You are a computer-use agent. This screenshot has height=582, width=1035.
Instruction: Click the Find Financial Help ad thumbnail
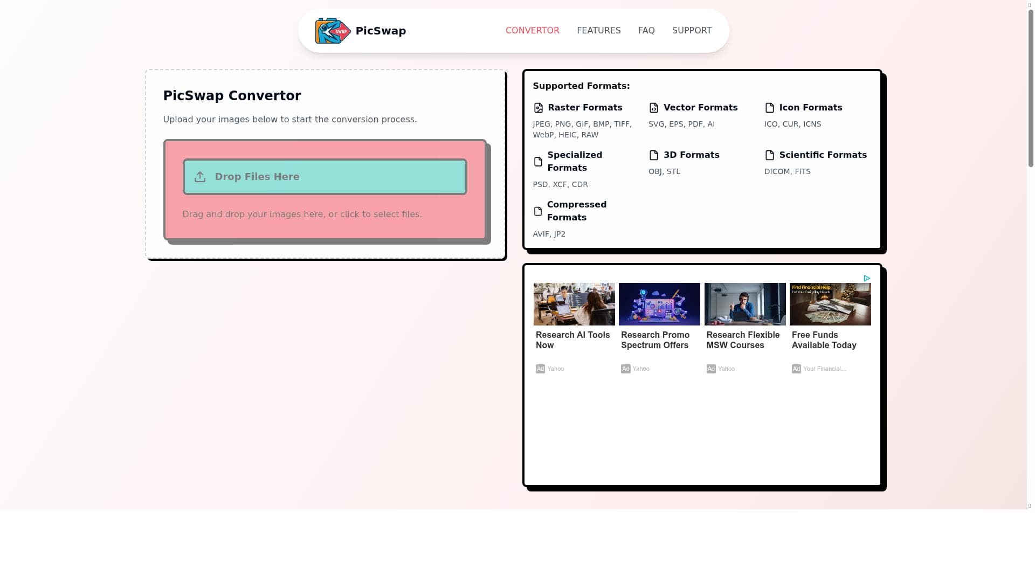point(830,304)
